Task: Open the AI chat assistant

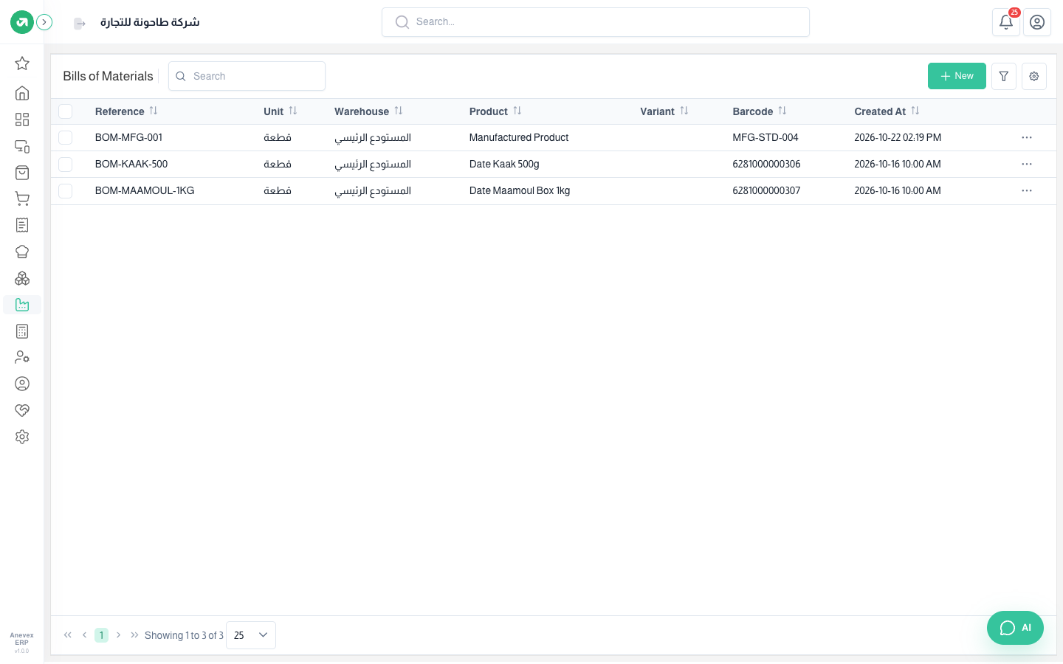Action: click(x=1015, y=628)
